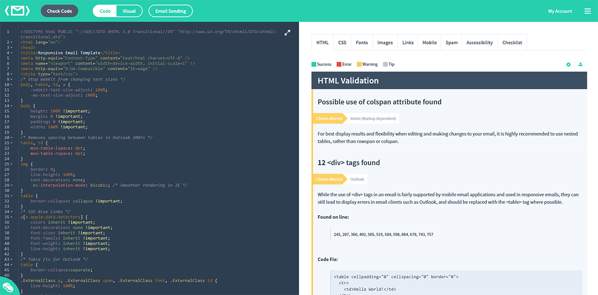The width and height of the screenshot is (598, 295).
Task: Open Email Sending
Action: tap(170, 11)
